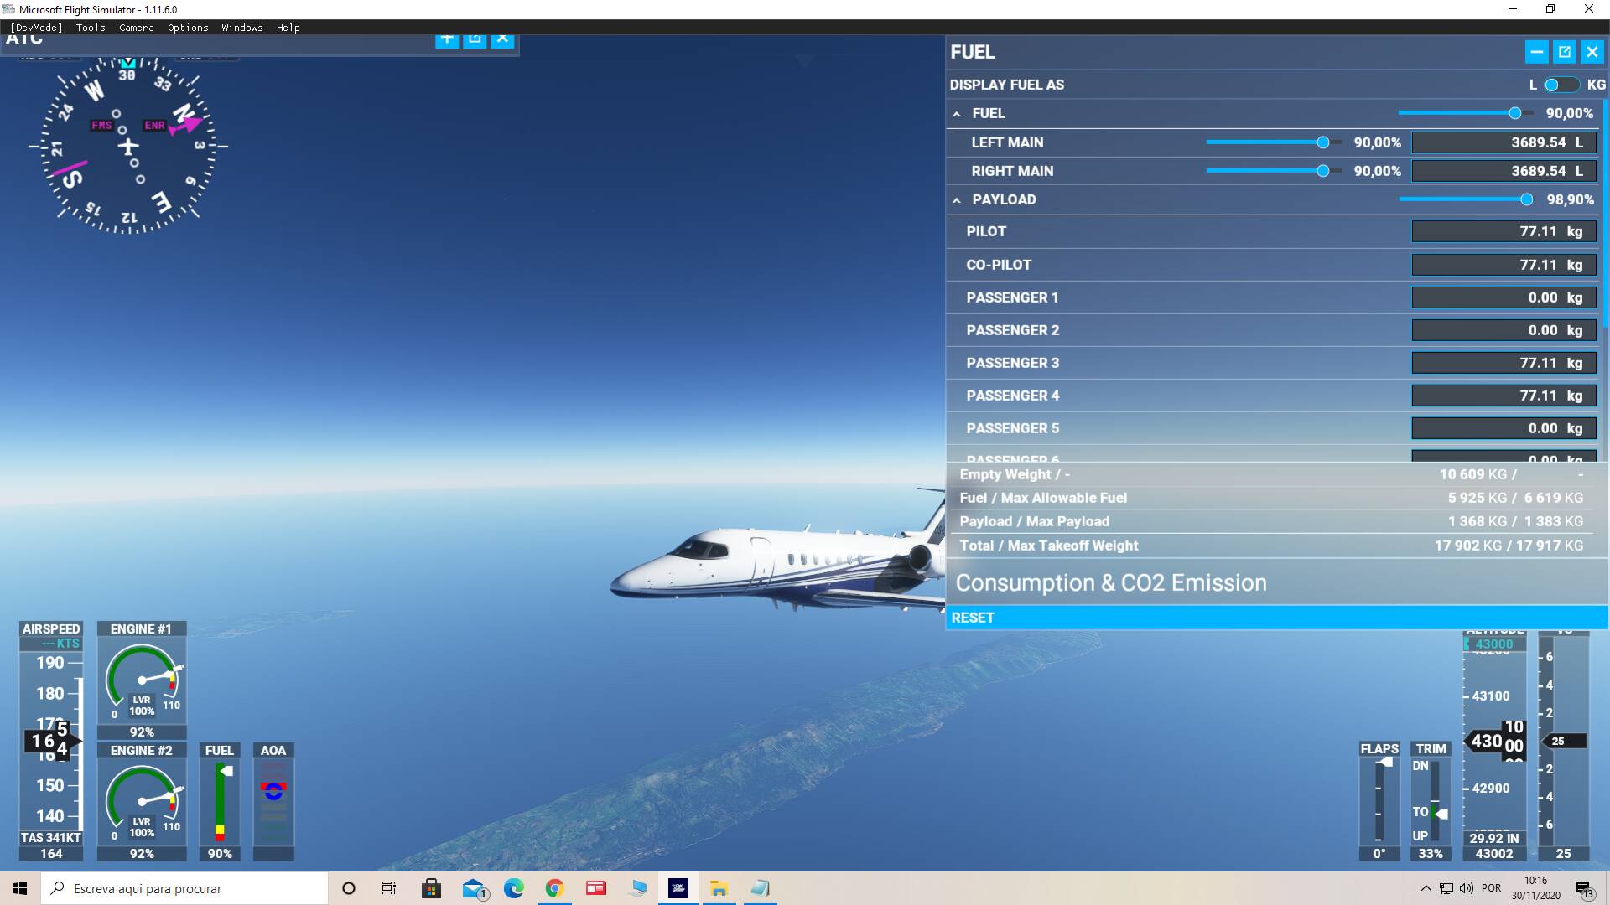Click the taskbar search box
Viewport: 1610px width, 905px height.
coord(184,888)
